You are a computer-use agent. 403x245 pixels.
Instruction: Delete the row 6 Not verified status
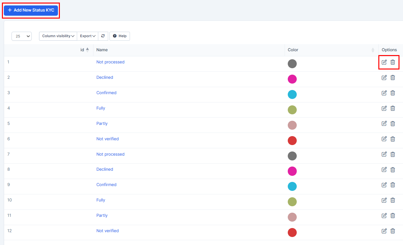click(x=393, y=139)
